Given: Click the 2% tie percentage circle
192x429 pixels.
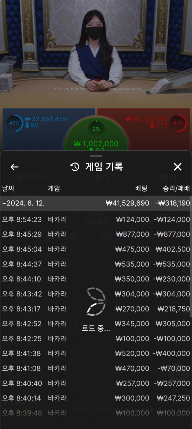Looking at the screenshot, I should [x=96, y=129].
